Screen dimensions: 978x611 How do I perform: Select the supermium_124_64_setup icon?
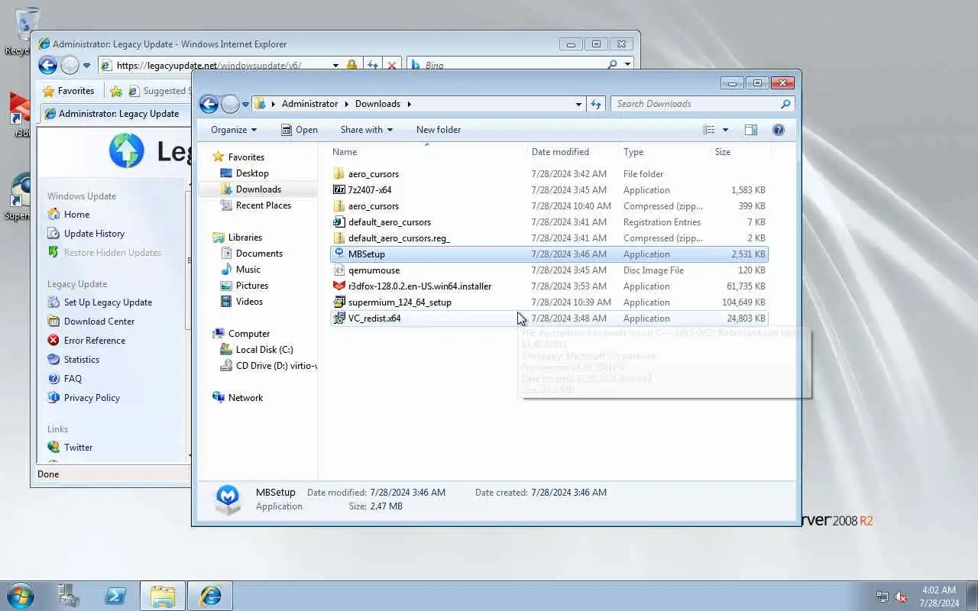339,302
